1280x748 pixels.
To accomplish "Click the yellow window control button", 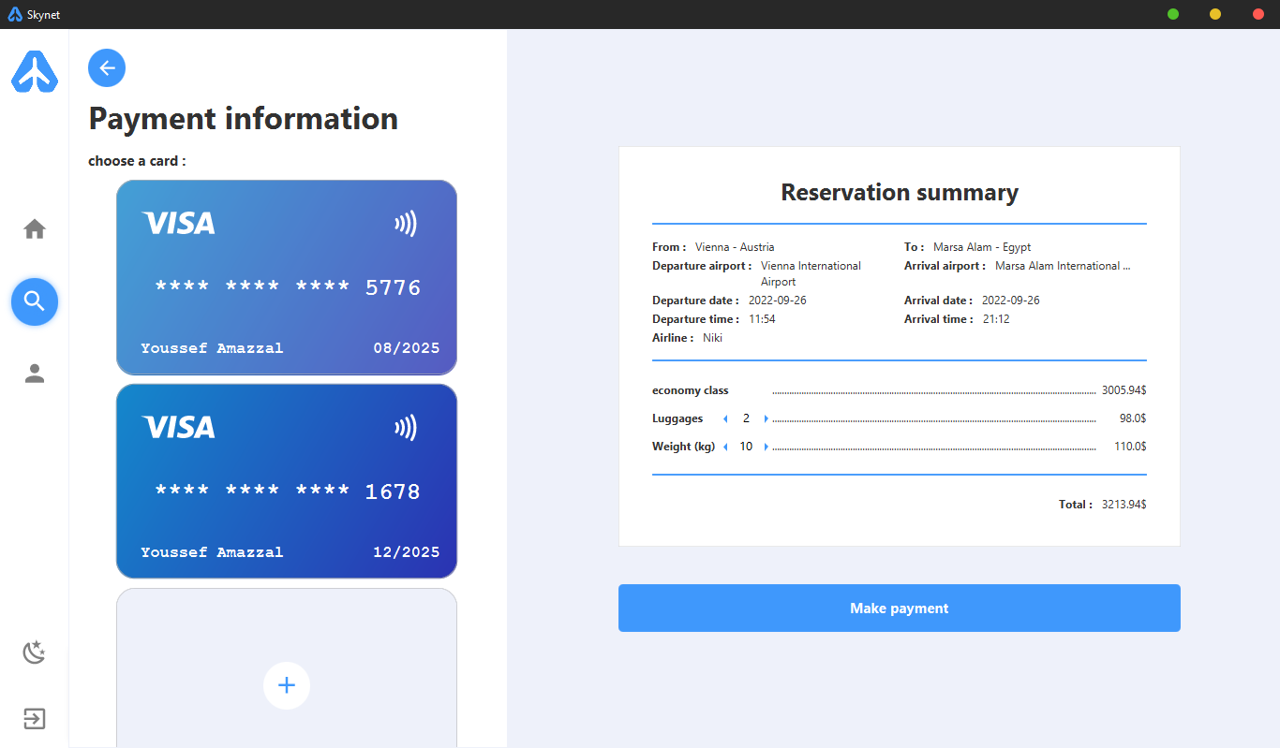I will click(1215, 14).
